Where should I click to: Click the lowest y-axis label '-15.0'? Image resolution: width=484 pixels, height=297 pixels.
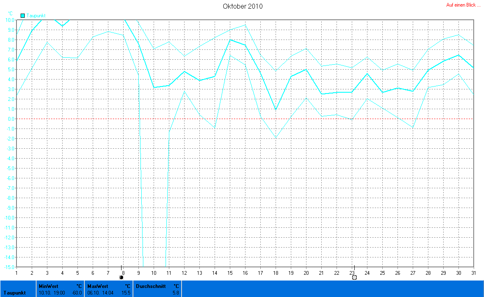tap(9, 267)
